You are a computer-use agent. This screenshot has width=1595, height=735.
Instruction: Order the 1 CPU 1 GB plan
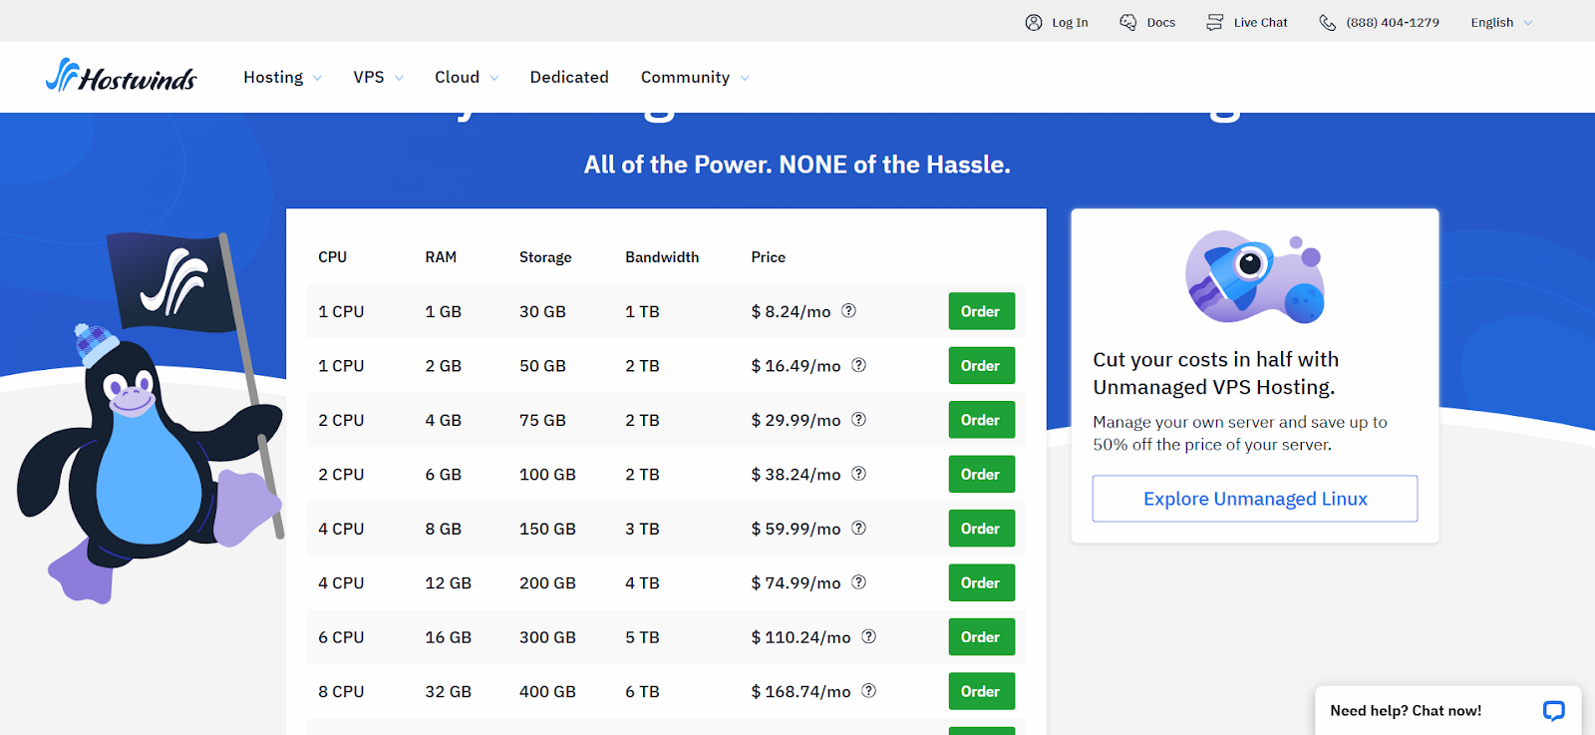click(981, 311)
